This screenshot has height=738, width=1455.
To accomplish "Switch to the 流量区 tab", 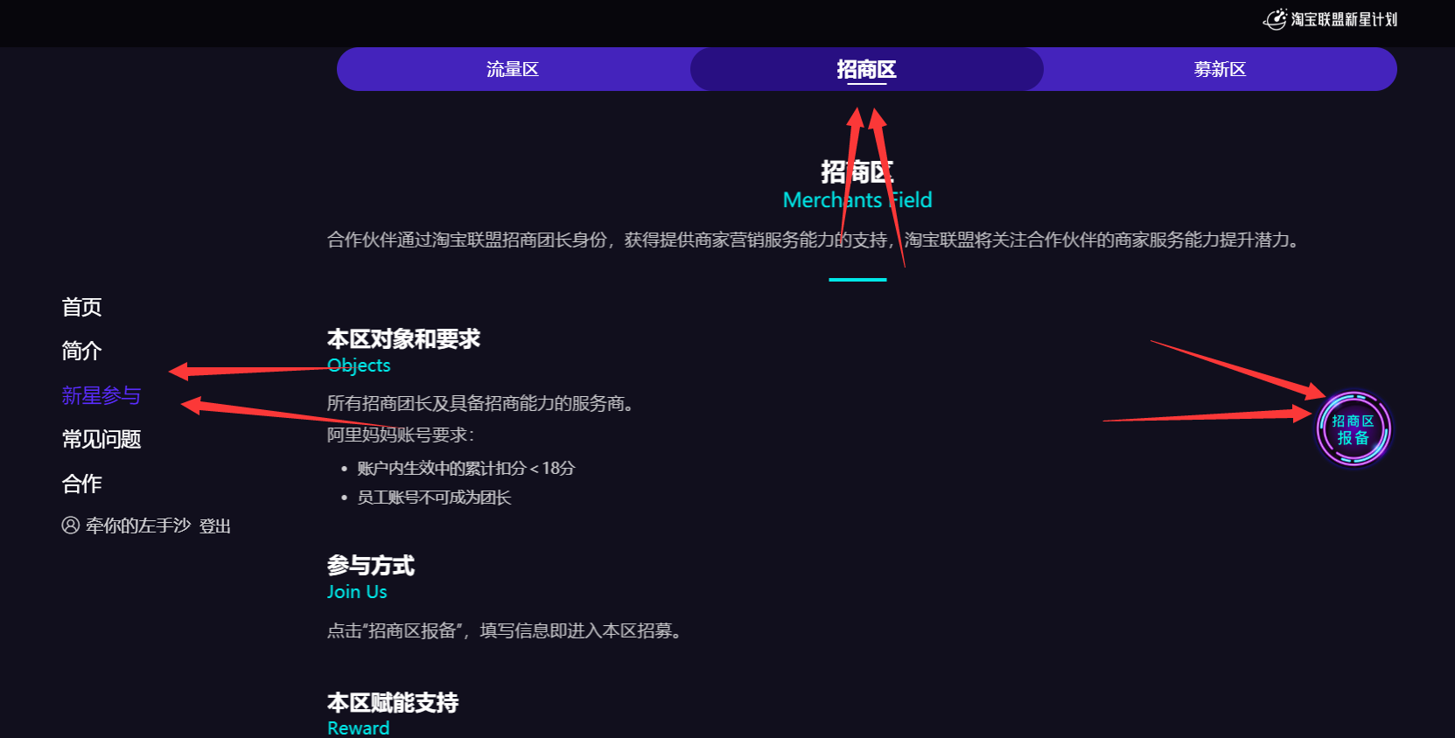I will (x=513, y=69).
